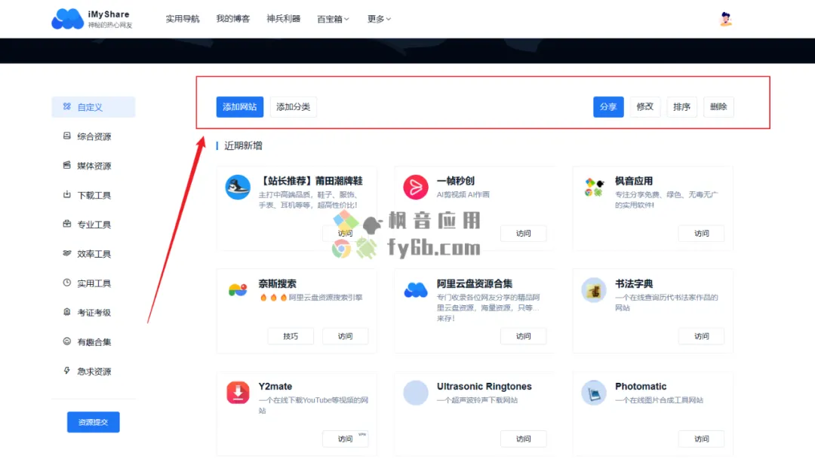Viewport: 815px width, 468px height.
Task: Click the Y2mate red download icon
Action: coord(238,392)
